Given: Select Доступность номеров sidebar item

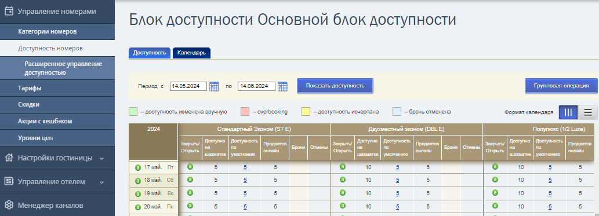Looking at the screenshot, I should pos(57,49).
